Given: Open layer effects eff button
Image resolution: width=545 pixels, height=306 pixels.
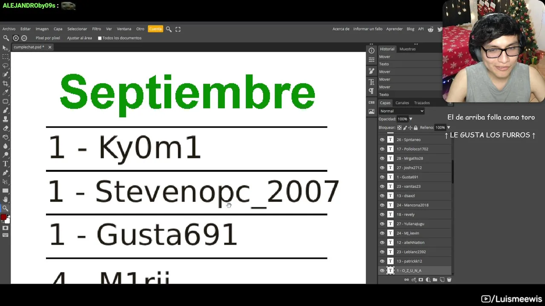Looking at the screenshot, I should click(413, 280).
